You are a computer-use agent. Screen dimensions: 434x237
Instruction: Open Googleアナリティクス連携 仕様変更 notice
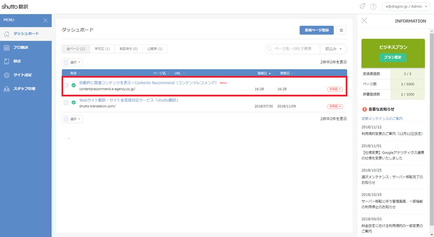pos(392,155)
